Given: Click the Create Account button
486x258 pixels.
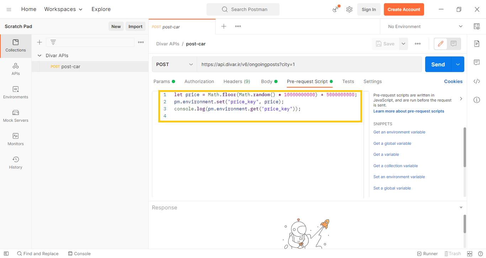Looking at the screenshot, I should (x=404, y=10).
